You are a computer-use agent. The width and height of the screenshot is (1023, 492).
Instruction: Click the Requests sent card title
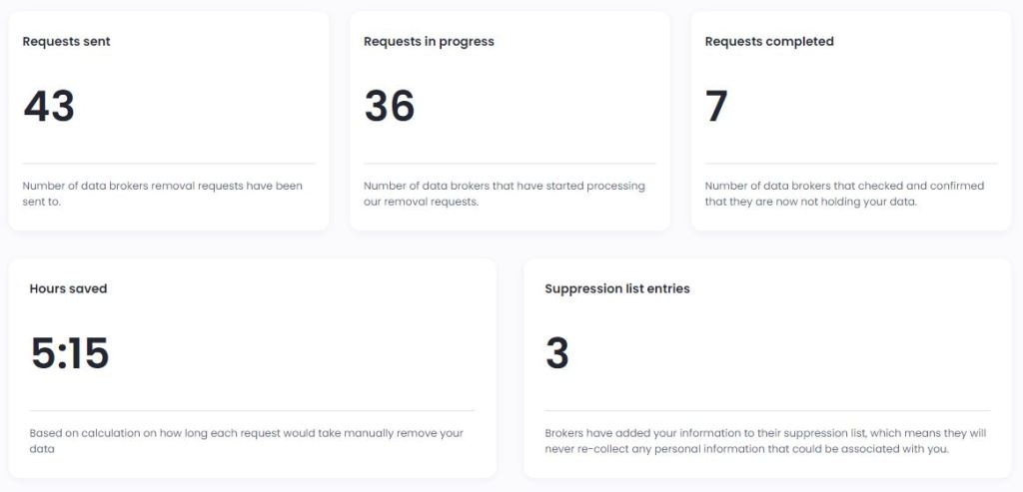[x=66, y=41]
